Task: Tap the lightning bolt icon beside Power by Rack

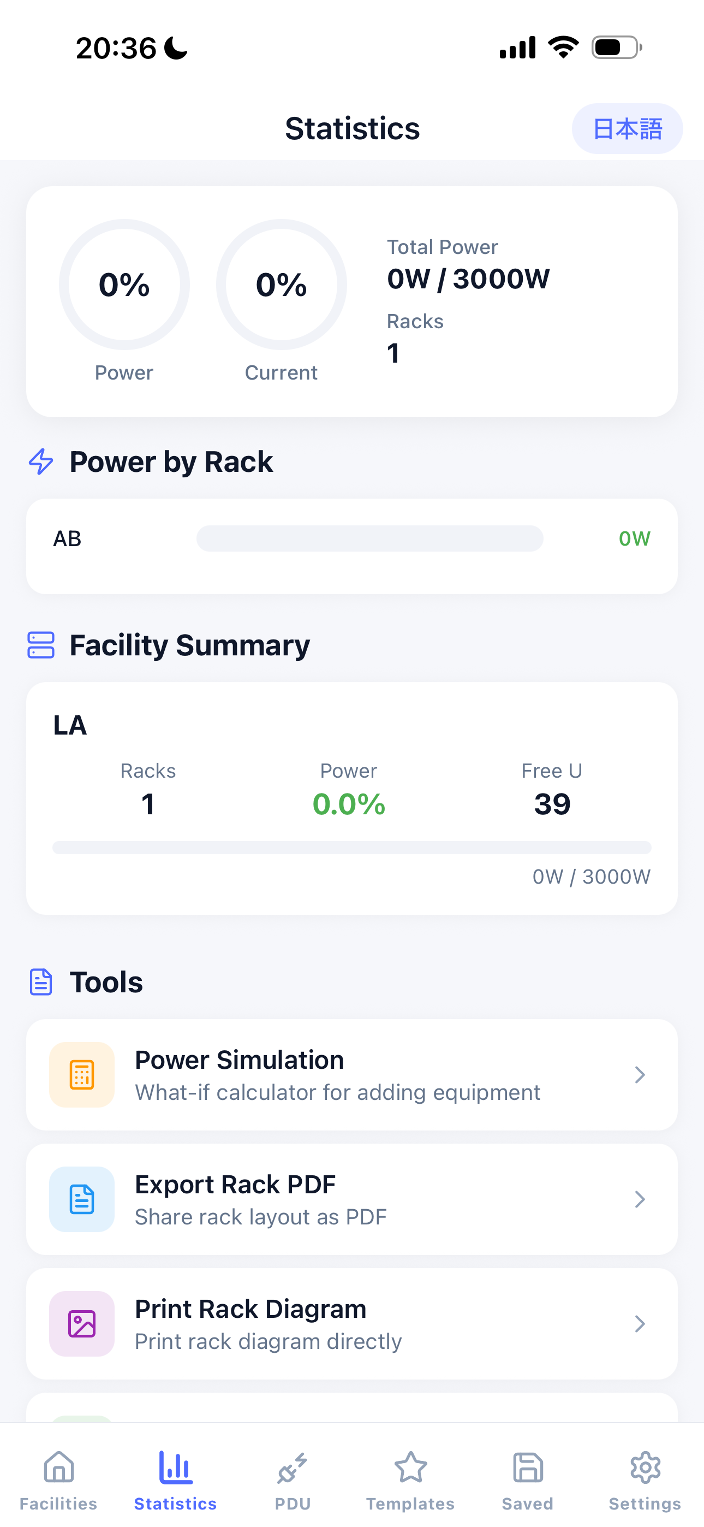Action: pos(41,461)
